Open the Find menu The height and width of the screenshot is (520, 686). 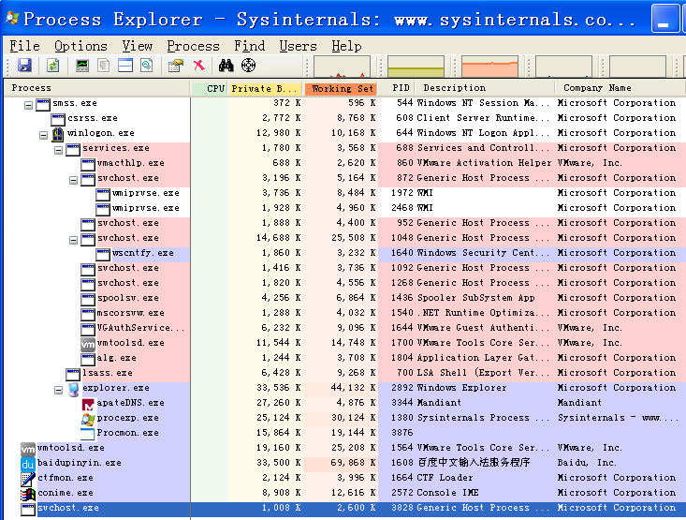click(249, 46)
